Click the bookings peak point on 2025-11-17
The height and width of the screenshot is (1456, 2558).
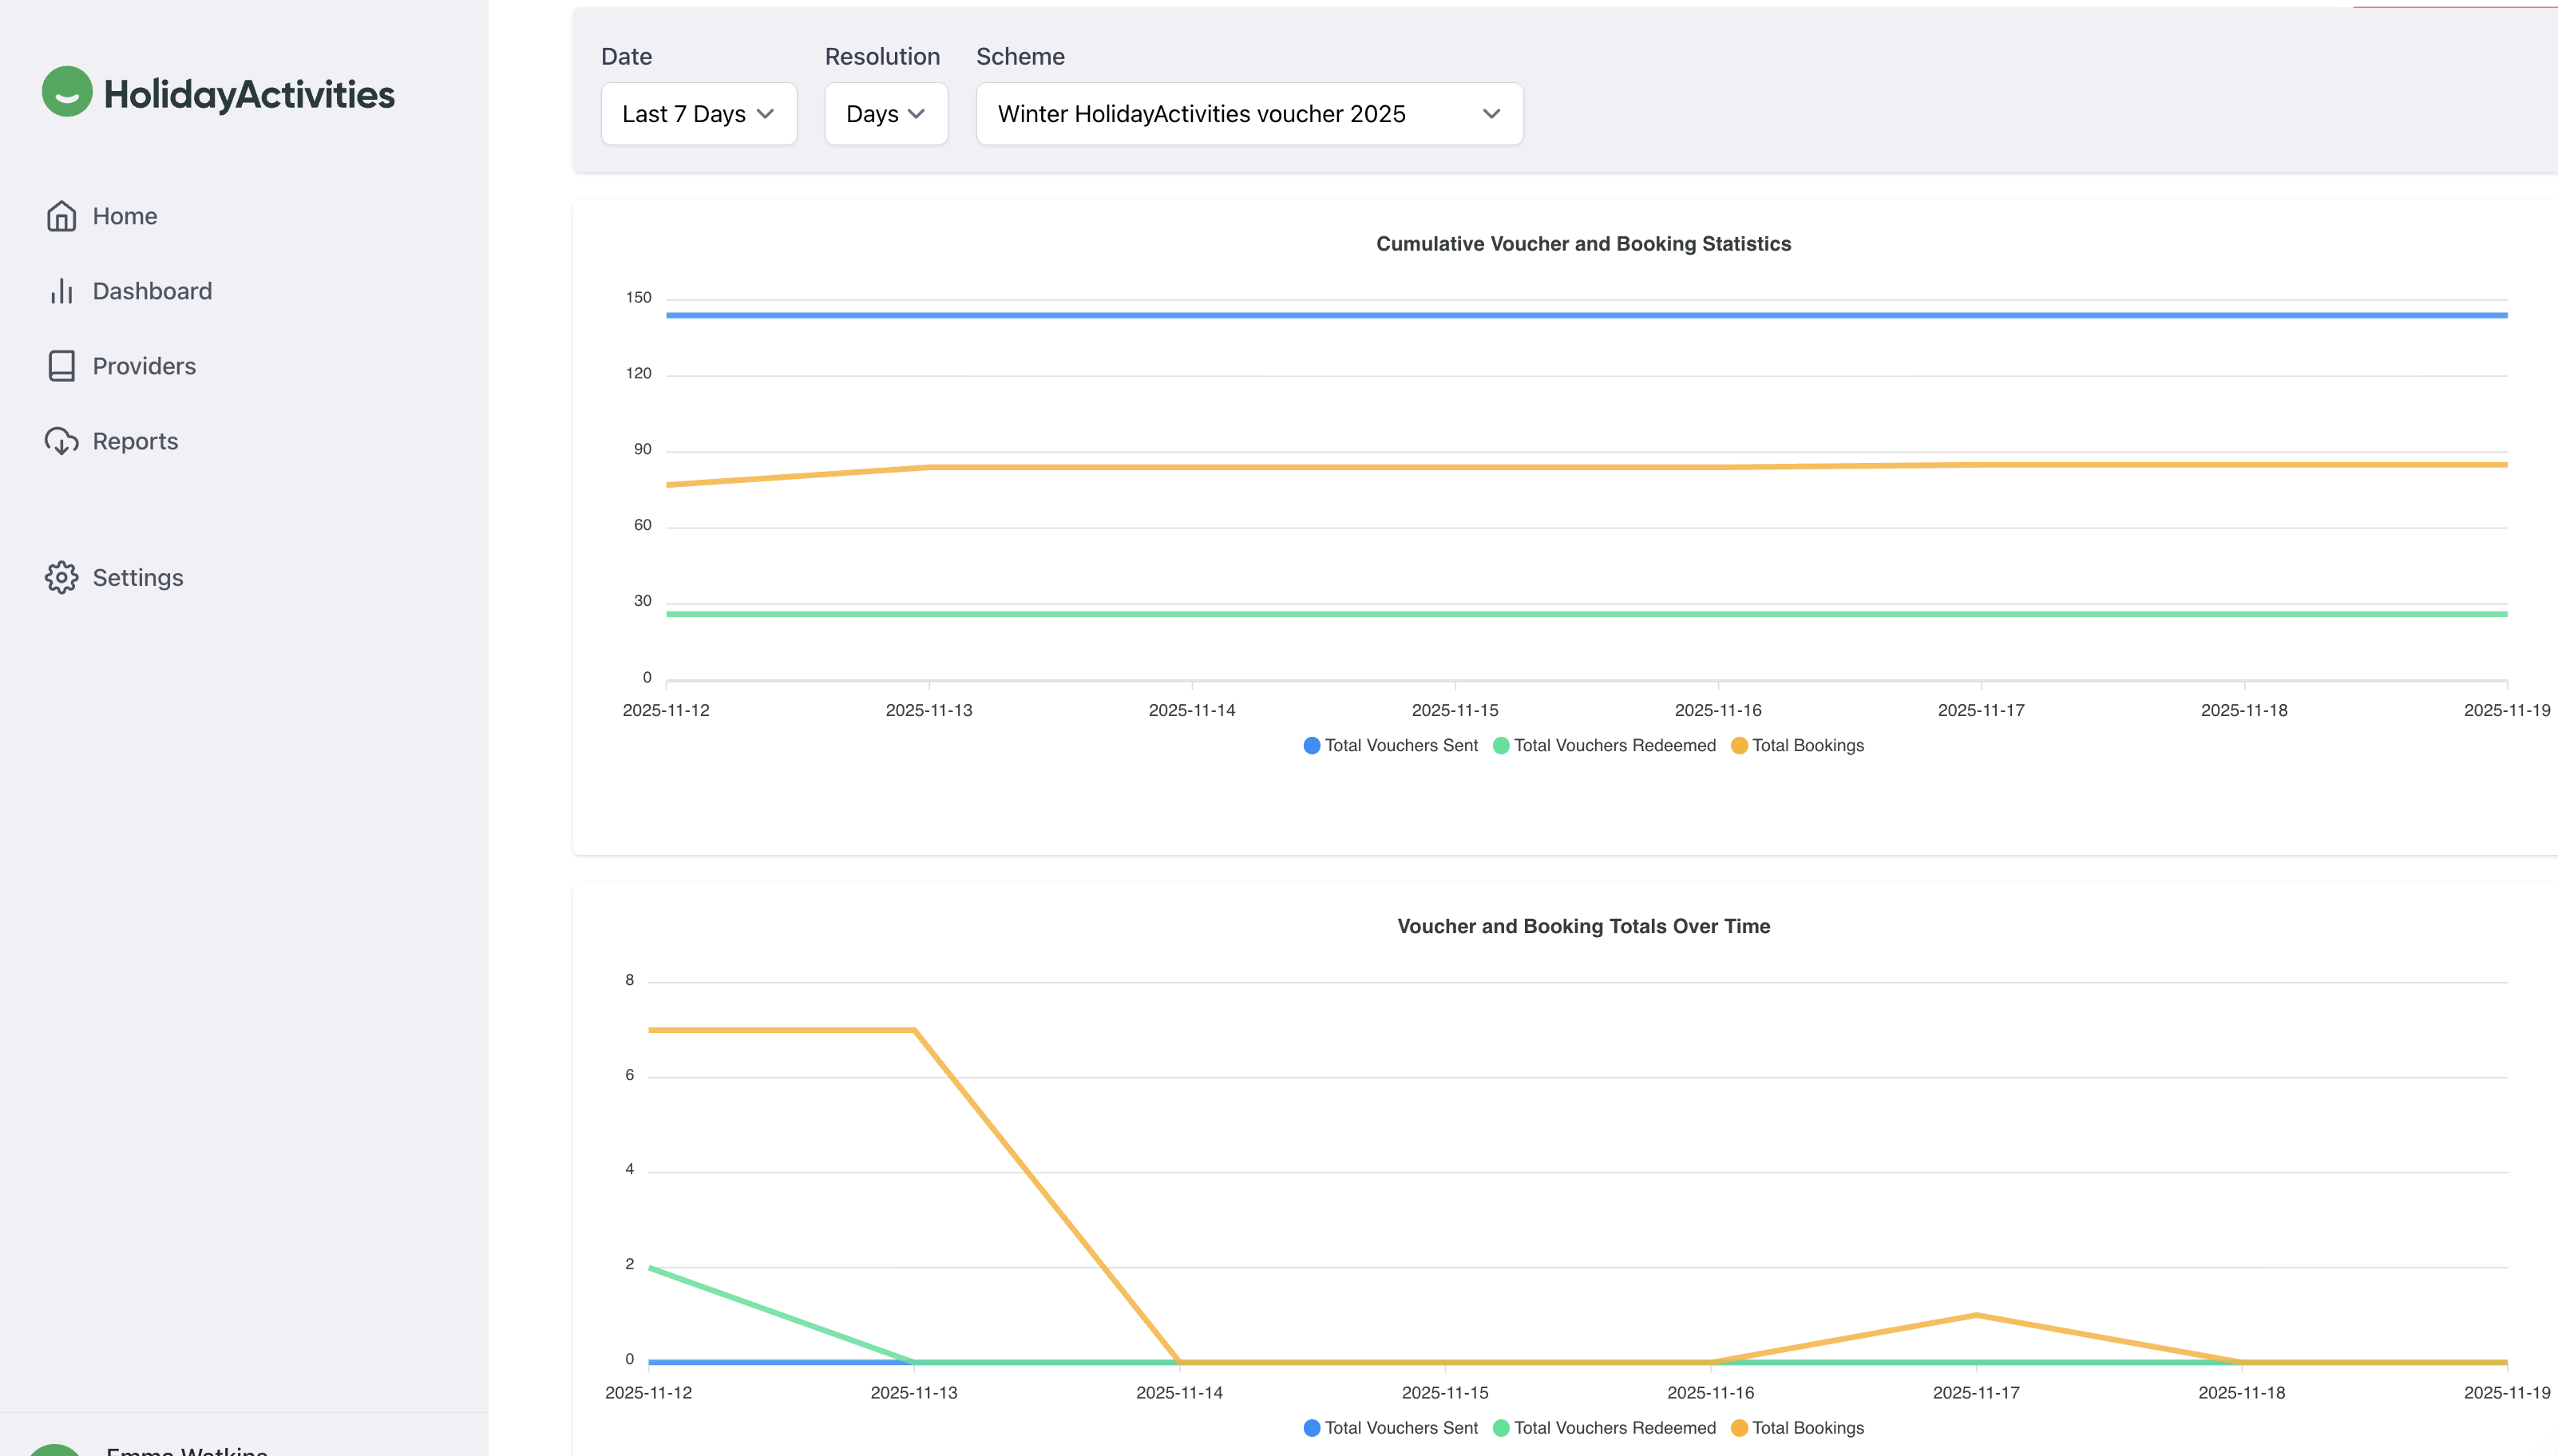click(1976, 1315)
